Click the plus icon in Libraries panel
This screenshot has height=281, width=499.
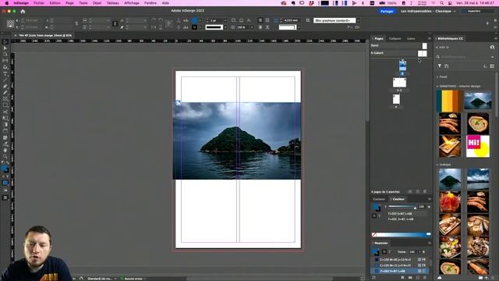[487, 278]
